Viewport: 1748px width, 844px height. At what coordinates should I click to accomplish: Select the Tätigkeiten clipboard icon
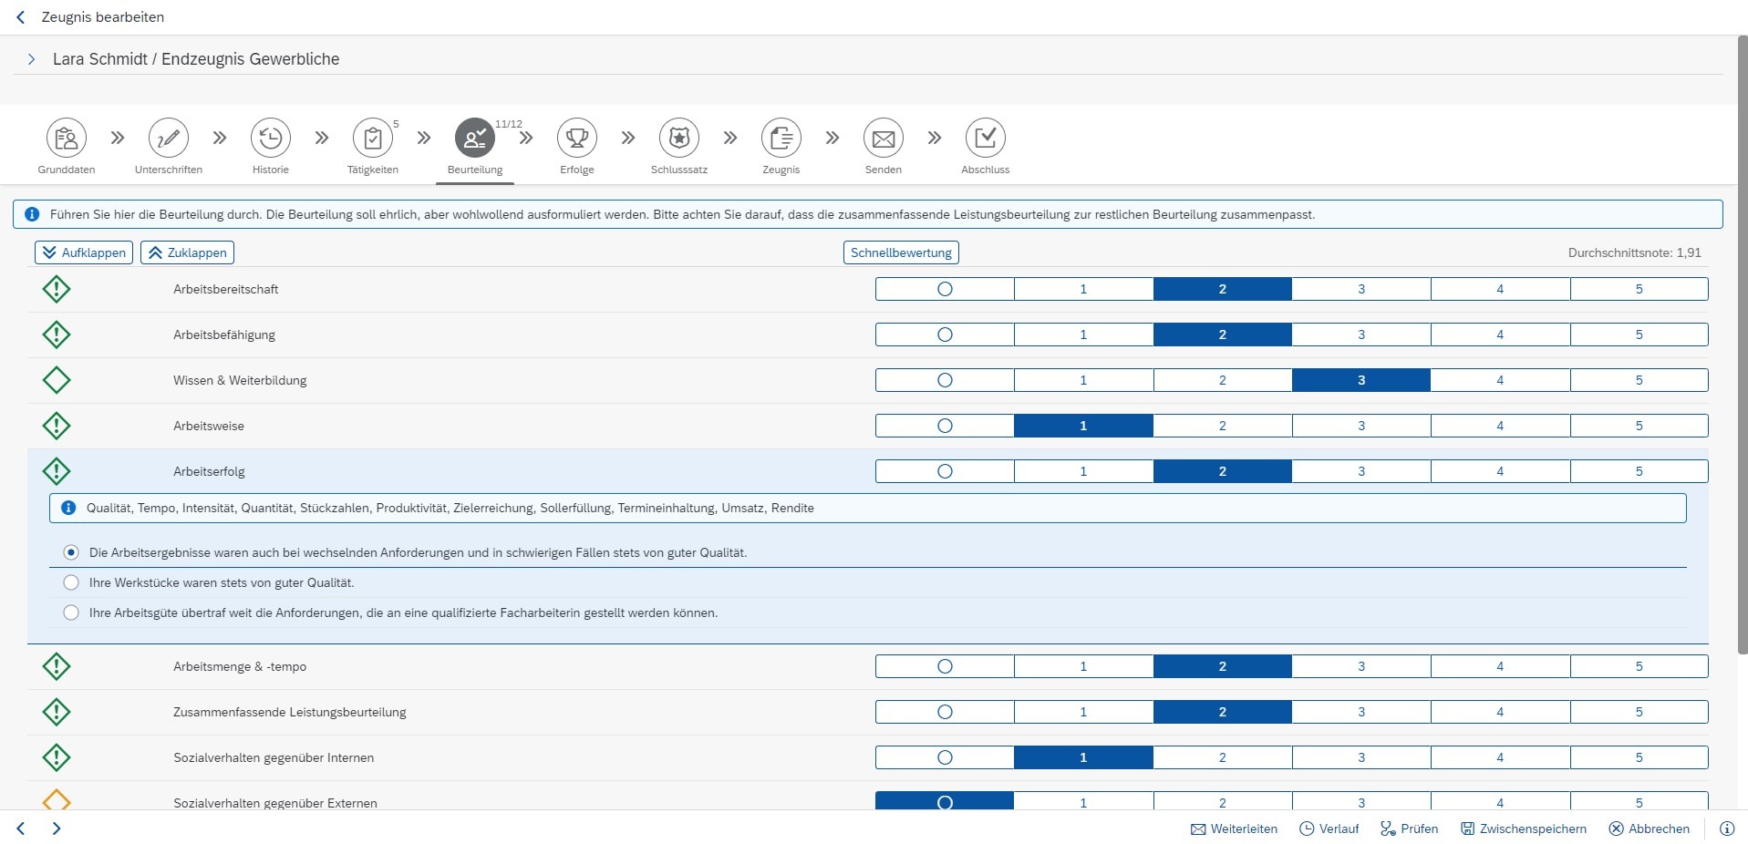[373, 138]
